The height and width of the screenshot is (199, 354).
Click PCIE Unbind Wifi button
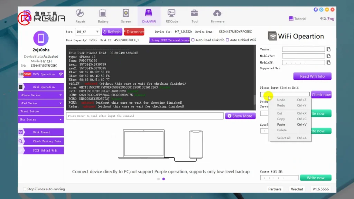point(41,150)
